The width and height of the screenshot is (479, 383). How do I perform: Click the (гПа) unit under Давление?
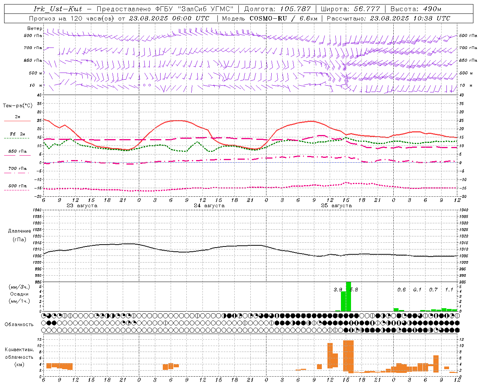coord(19,240)
